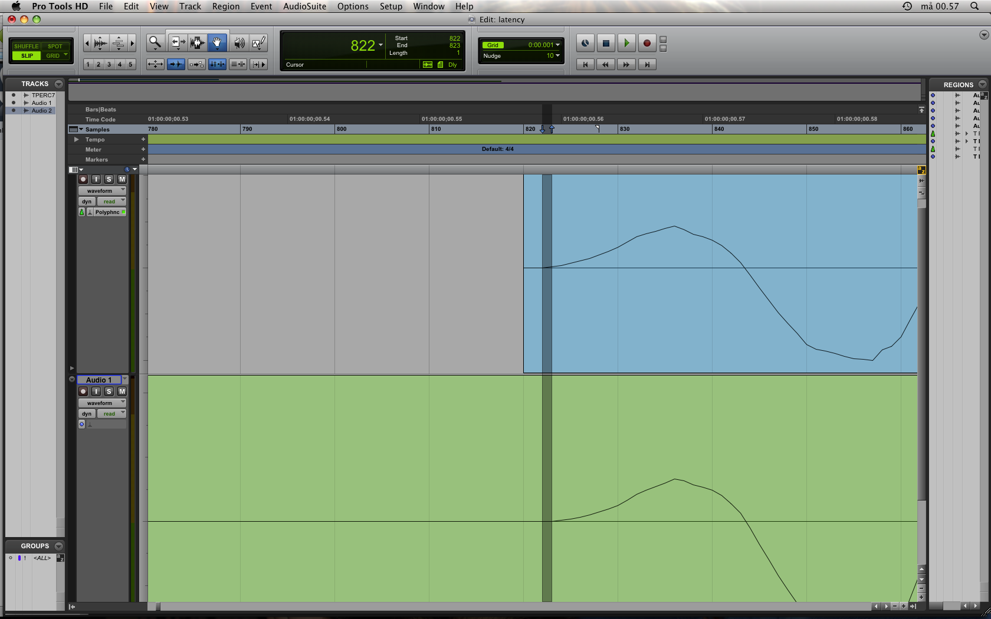Open Grid value dropdown
This screenshot has height=619, width=991.
pos(557,45)
